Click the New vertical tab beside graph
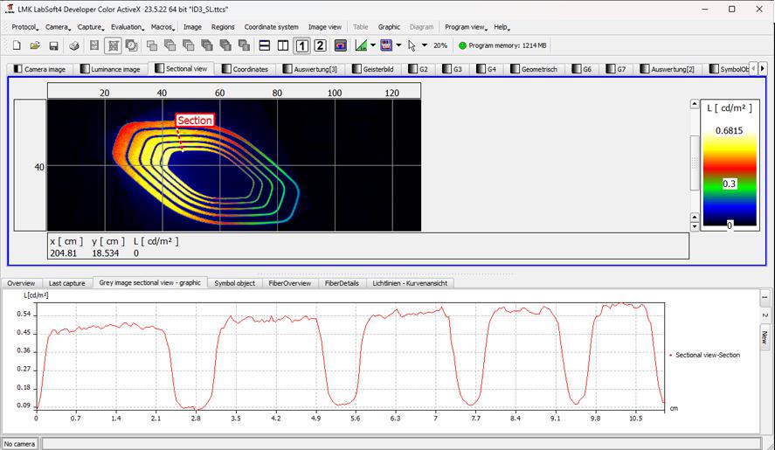 point(765,337)
